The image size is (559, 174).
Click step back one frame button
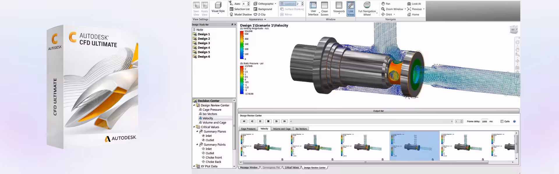tap(252, 121)
